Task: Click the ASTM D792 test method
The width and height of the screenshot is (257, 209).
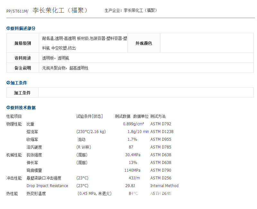Action: tap(161, 124)
